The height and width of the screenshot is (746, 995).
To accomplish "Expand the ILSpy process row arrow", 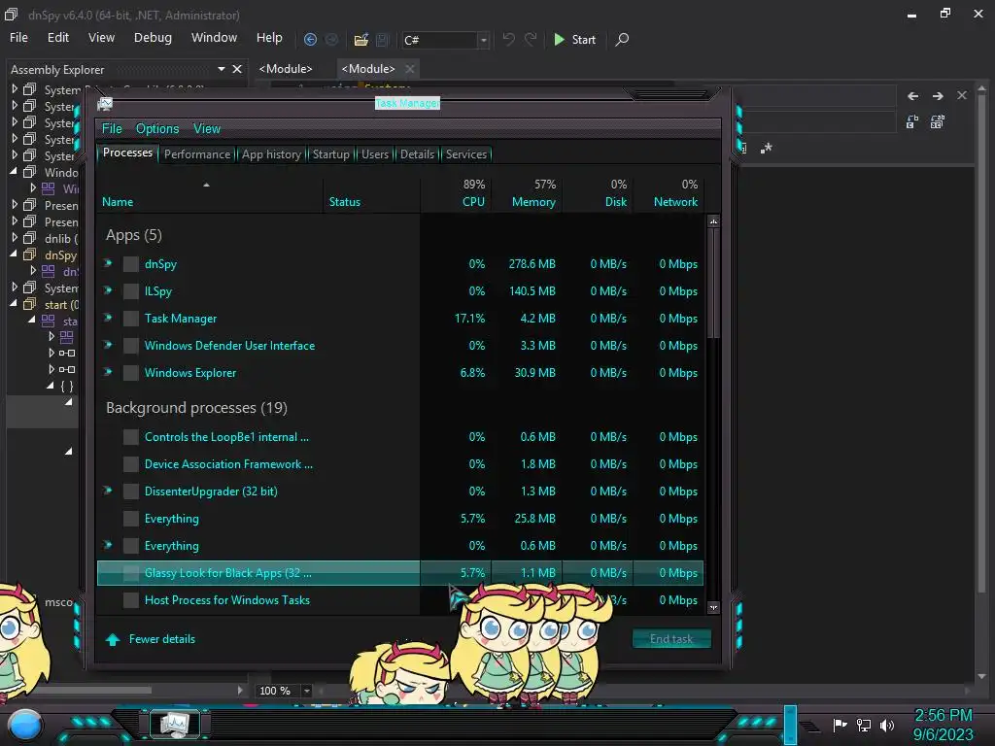I will 108,290.
